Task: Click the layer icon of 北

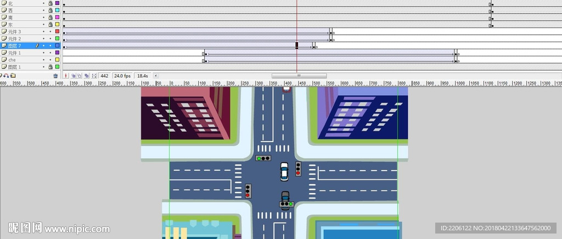Action: pyautogui.click(x=4, y=3)
